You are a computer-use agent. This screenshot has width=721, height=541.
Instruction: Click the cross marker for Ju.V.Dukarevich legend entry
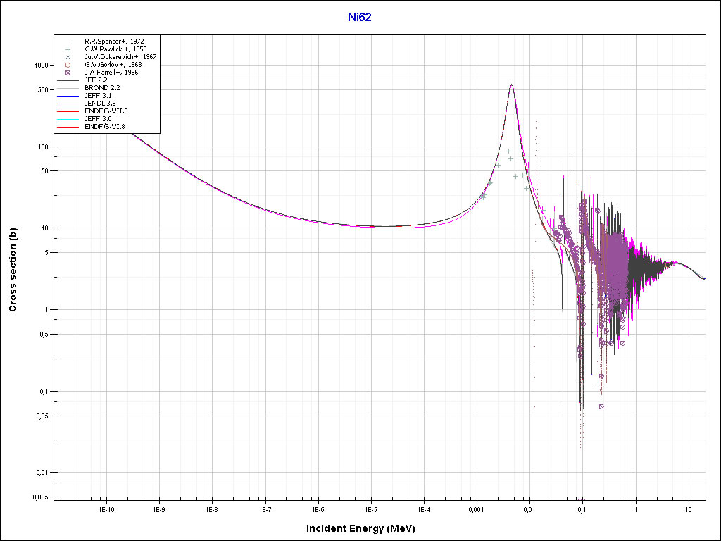[68, 57]
